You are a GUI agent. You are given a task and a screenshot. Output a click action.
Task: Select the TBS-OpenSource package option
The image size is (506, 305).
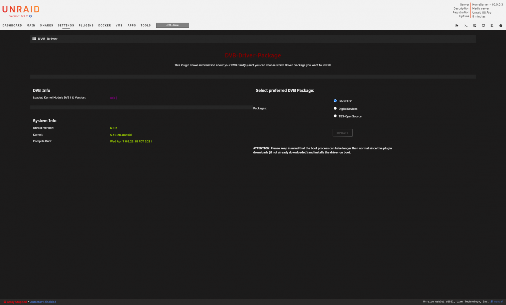(x=335, y=116)
